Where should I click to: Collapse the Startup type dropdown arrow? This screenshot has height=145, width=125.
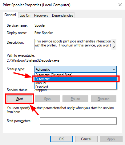[114, 69]
